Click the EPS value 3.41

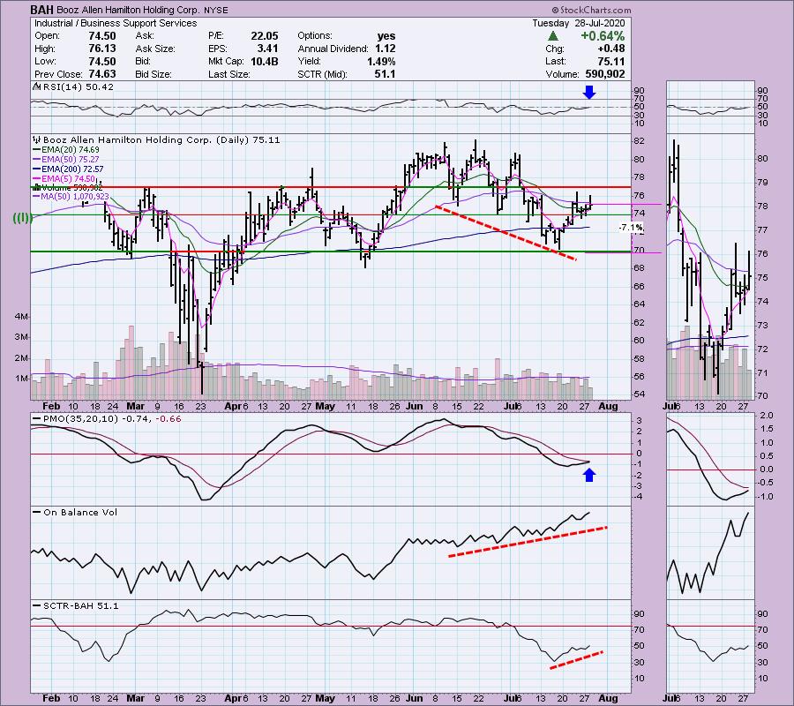pos(267,49)
